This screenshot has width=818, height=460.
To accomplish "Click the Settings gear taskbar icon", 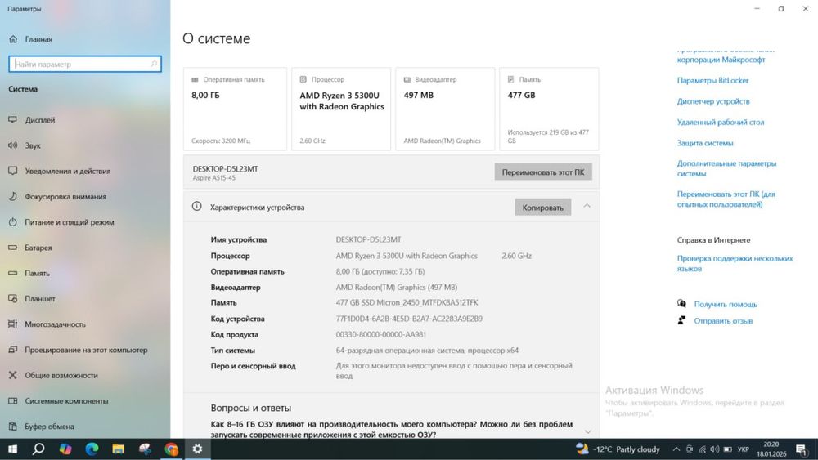I will click(x=197, y=449).
